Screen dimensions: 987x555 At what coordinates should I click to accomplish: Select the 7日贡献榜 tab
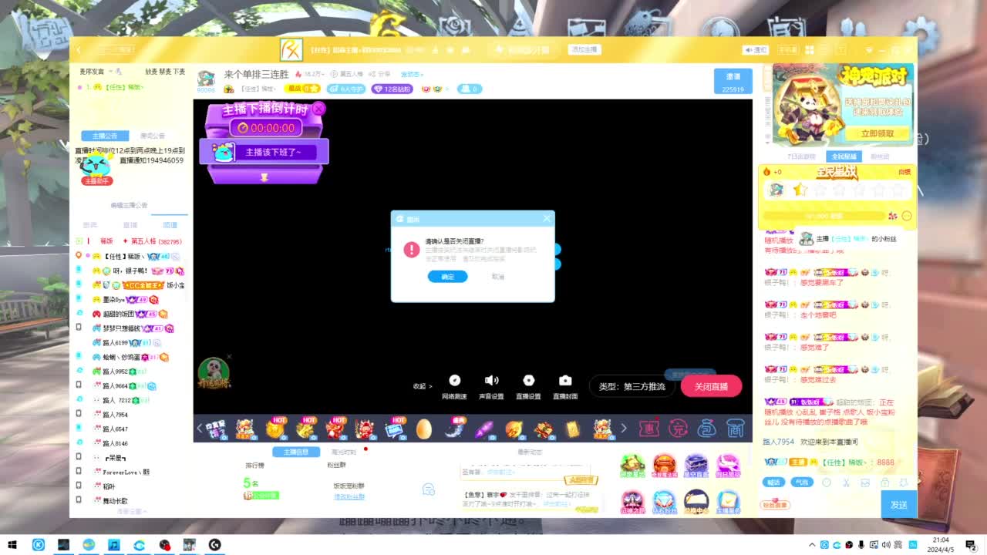pos(801,156)
